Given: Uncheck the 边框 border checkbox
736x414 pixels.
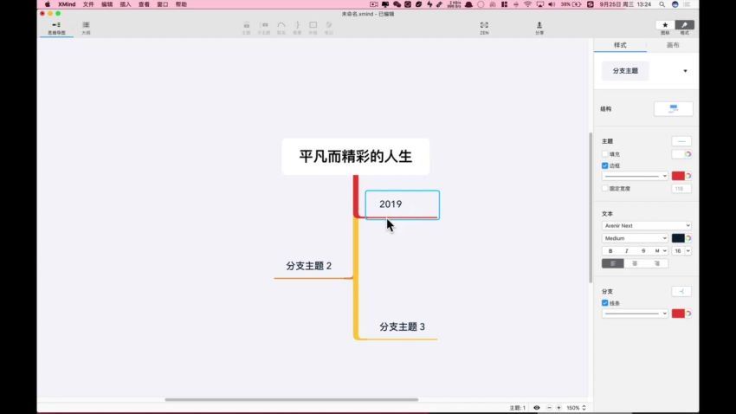Looking at the screenshot, I should [604, 165].
